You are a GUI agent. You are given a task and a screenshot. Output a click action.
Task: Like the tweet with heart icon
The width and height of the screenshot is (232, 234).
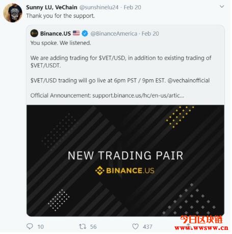pos(135,226)
